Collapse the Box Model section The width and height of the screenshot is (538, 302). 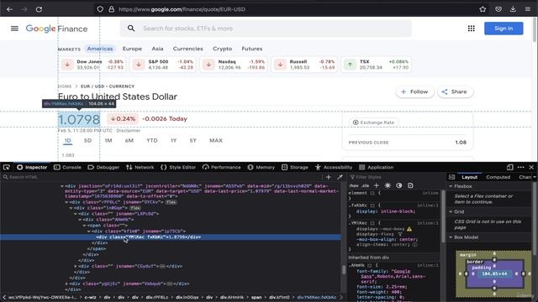[451, 237]
